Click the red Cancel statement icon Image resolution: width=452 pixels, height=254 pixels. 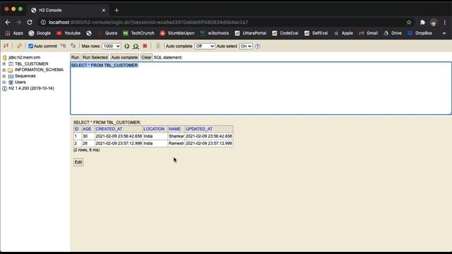click(x=145, y=46)
